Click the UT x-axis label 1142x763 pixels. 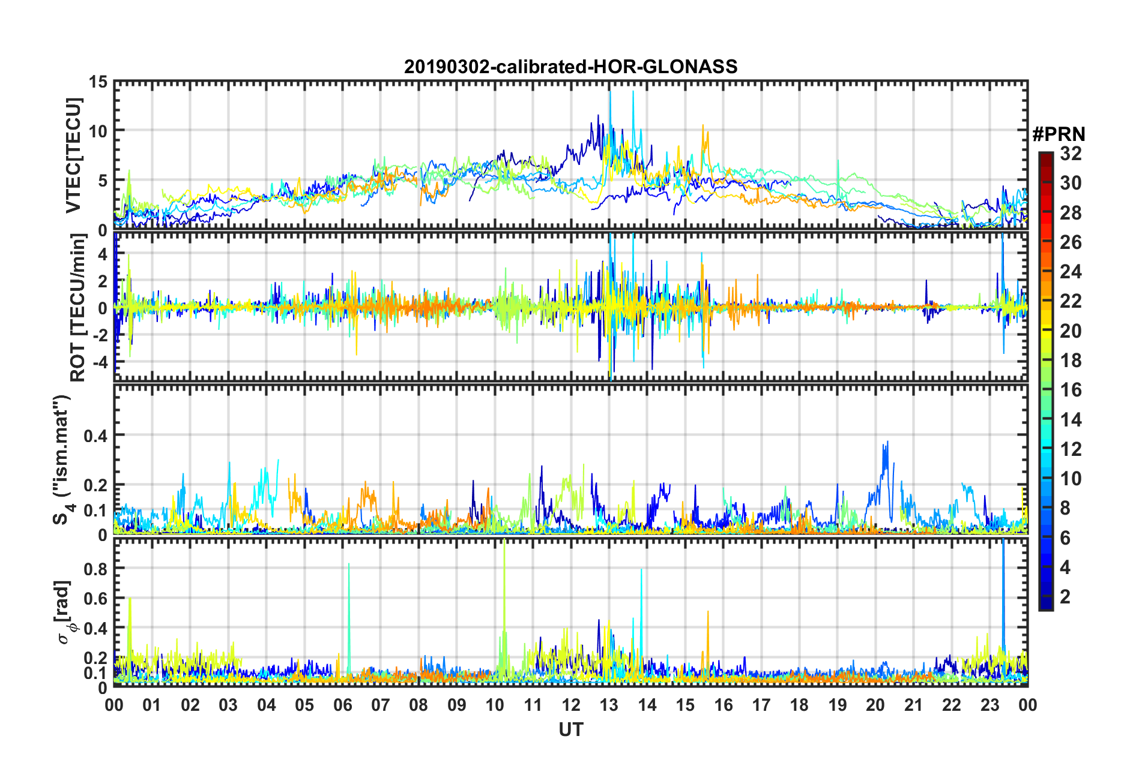point(570,729)
